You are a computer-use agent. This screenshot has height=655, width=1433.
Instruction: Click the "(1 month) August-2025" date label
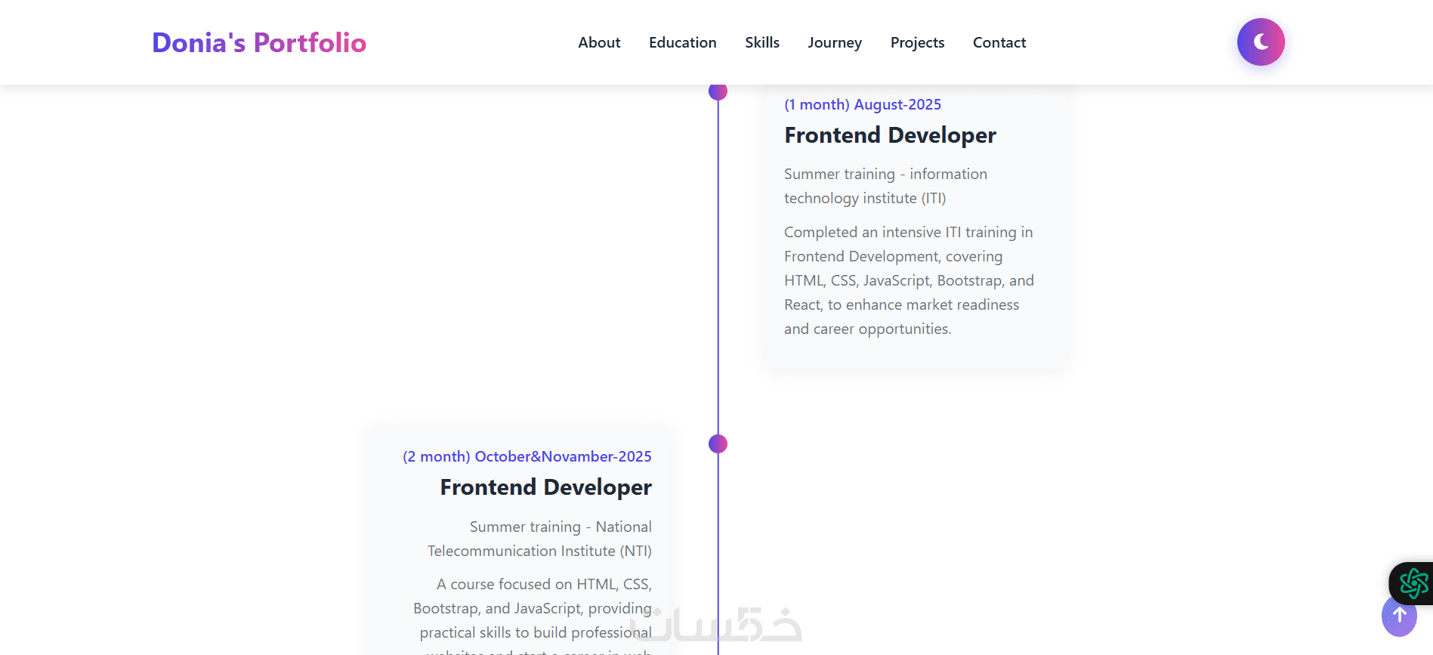point(862,105)
